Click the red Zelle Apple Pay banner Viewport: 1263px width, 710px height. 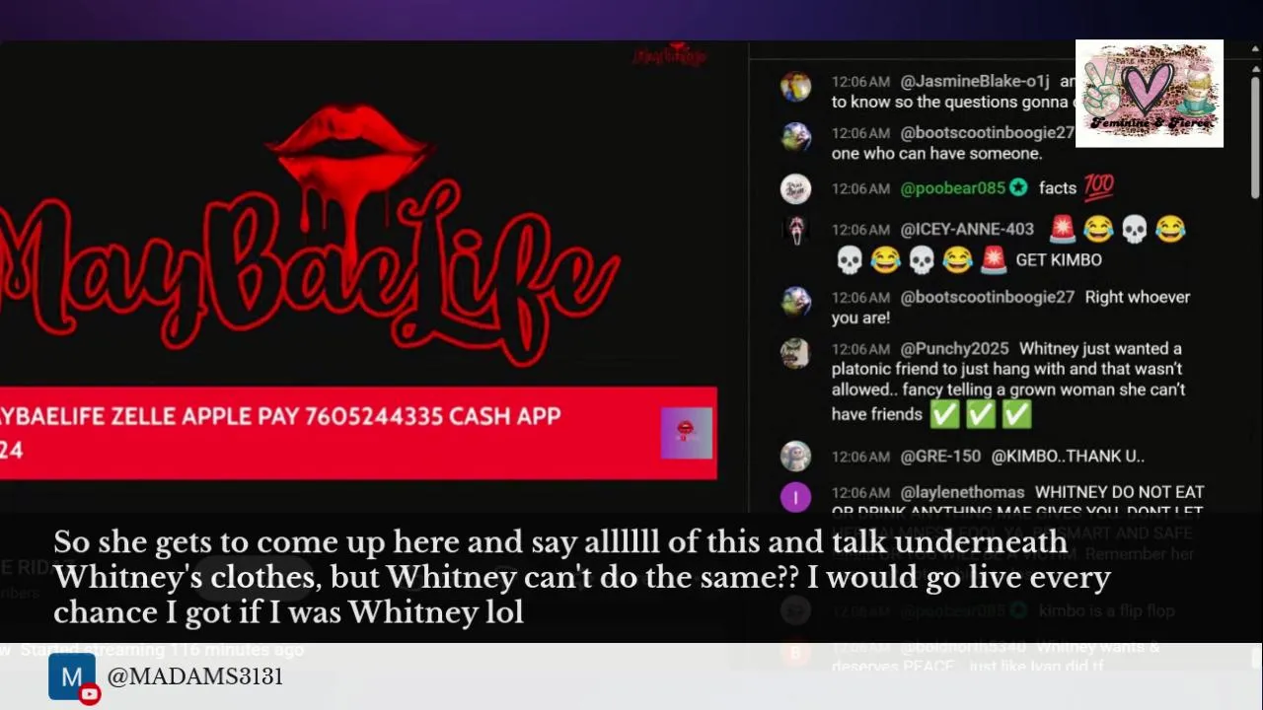pos(358,433)
